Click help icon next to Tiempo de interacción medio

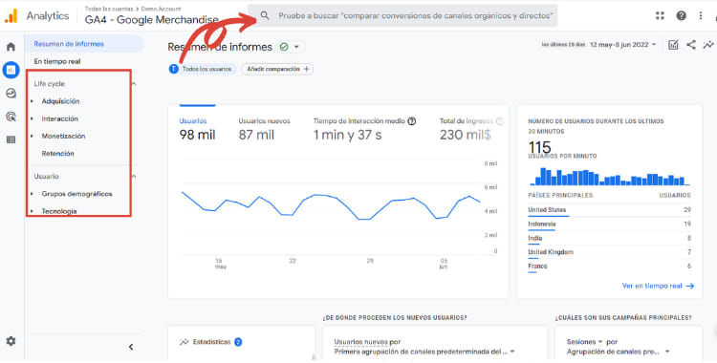[411, 121]
